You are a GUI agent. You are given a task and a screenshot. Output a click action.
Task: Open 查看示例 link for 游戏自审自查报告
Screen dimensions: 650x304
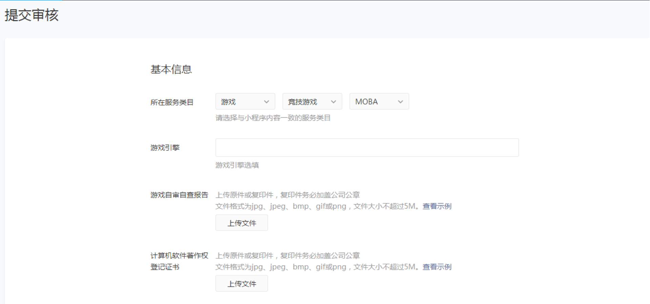437,206
